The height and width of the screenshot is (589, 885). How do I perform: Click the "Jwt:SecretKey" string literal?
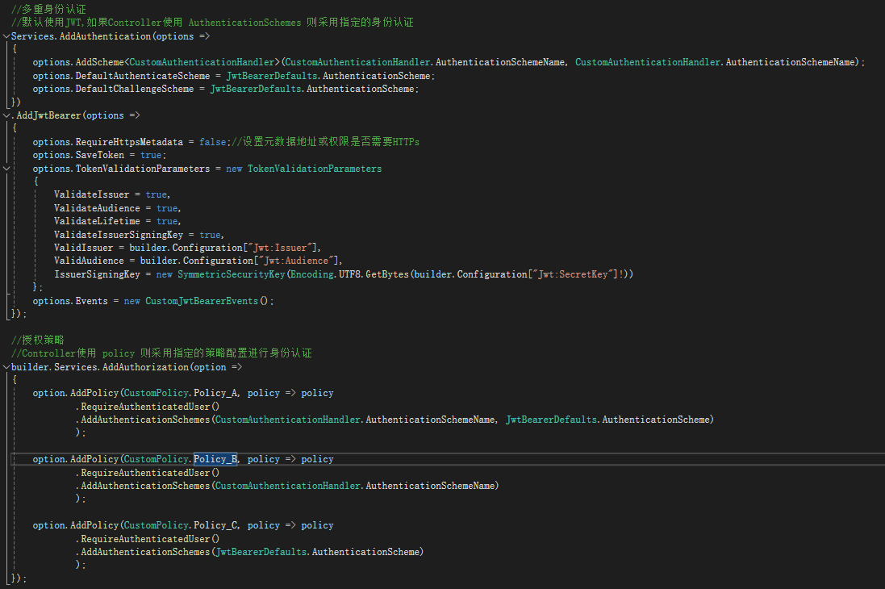click(x=574, y=274)
